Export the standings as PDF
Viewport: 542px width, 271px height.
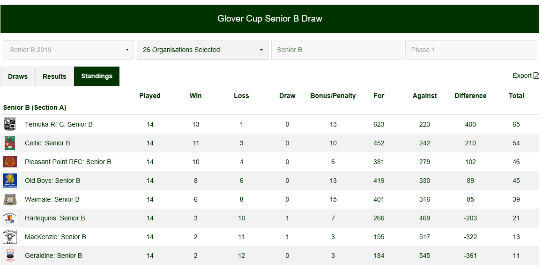coord(526,75)
